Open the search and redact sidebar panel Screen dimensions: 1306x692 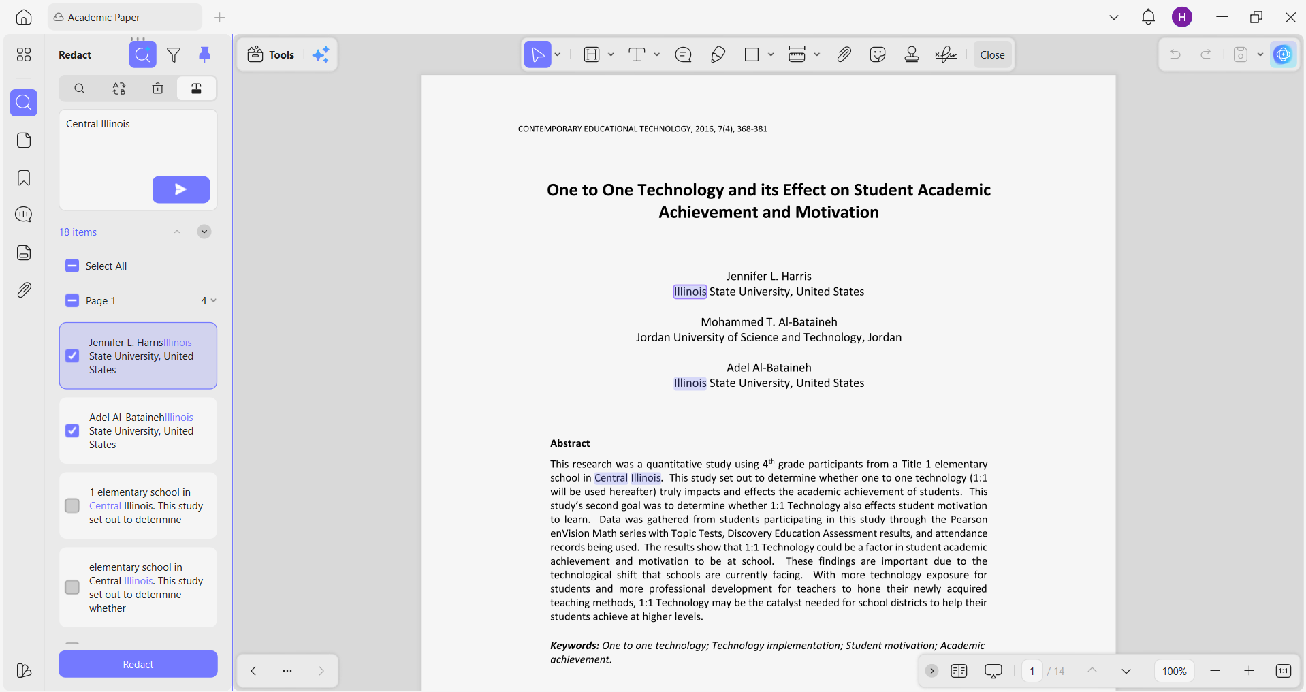coord(24,103)
